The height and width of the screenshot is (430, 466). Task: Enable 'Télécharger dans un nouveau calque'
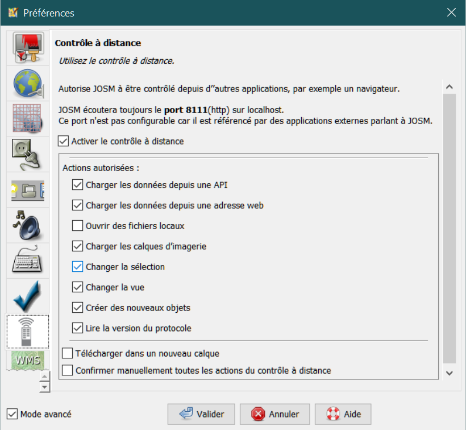pyautogui.click(x=67, y=353)
